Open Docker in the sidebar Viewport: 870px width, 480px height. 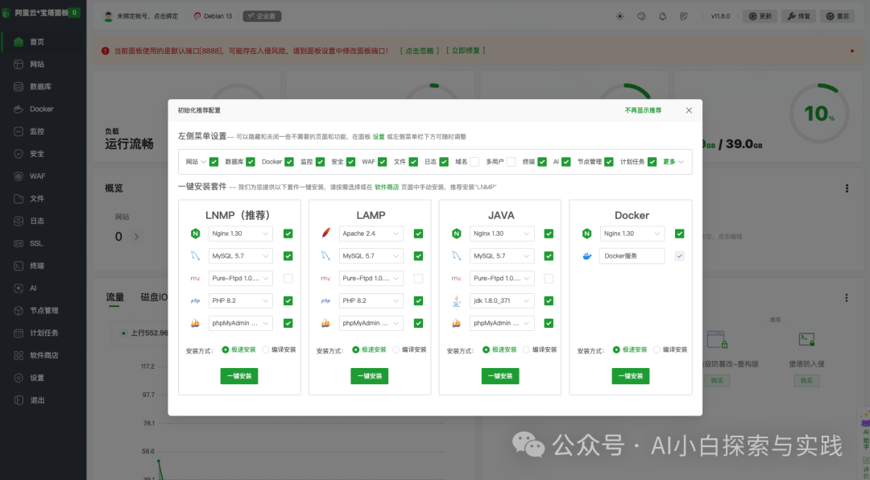(x=42, y=109)
